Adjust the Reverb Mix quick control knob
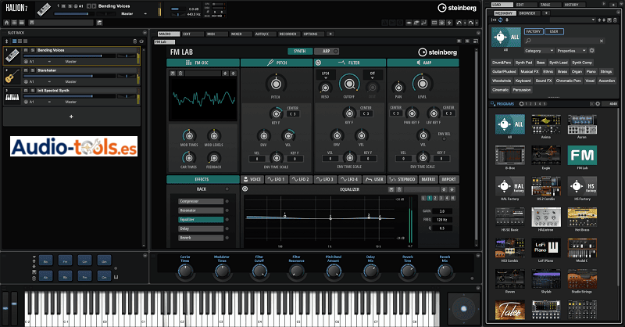Screen dimensions: 625x327 point(445,271)
